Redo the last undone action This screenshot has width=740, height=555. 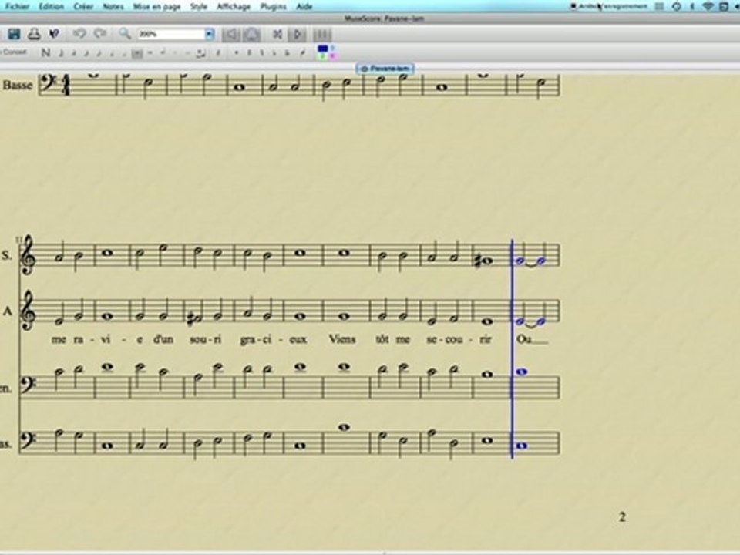(x=99, y=34)
